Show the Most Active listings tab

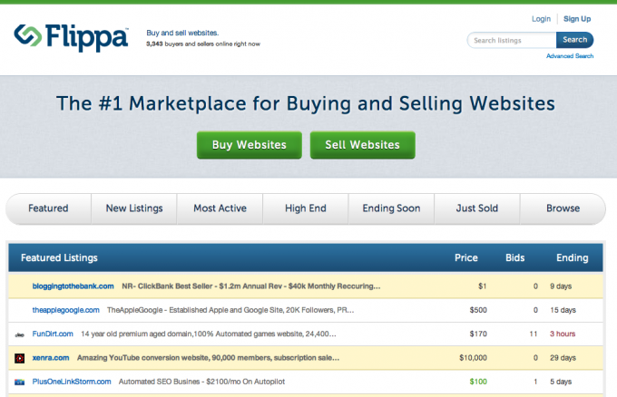click(x=220, y=208)
